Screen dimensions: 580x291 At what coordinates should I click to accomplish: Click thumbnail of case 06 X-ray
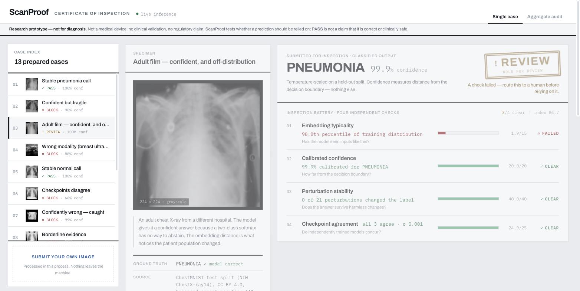32,194
